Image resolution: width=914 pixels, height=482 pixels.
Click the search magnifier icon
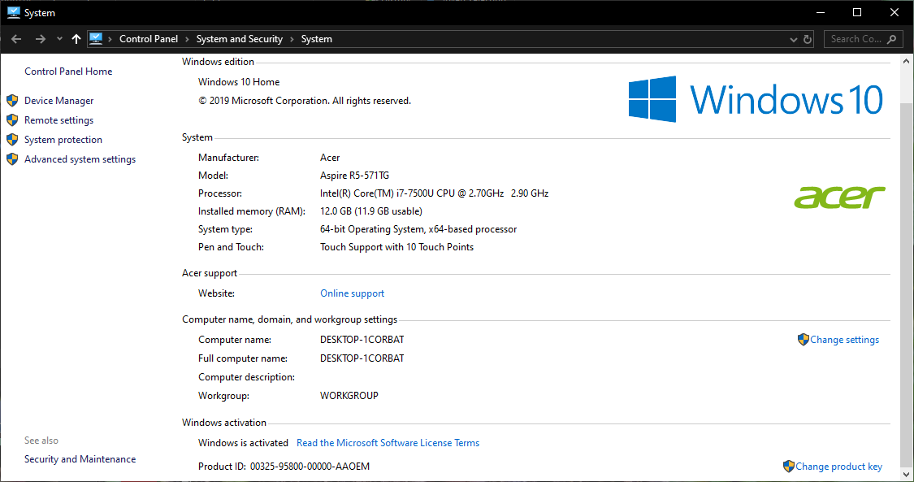[x=891, y=39]
